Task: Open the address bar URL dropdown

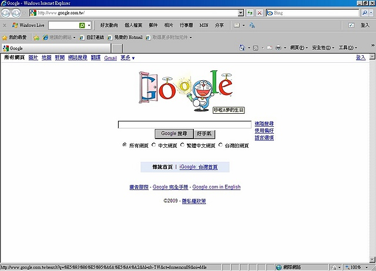Action: [x=241, y=13]
